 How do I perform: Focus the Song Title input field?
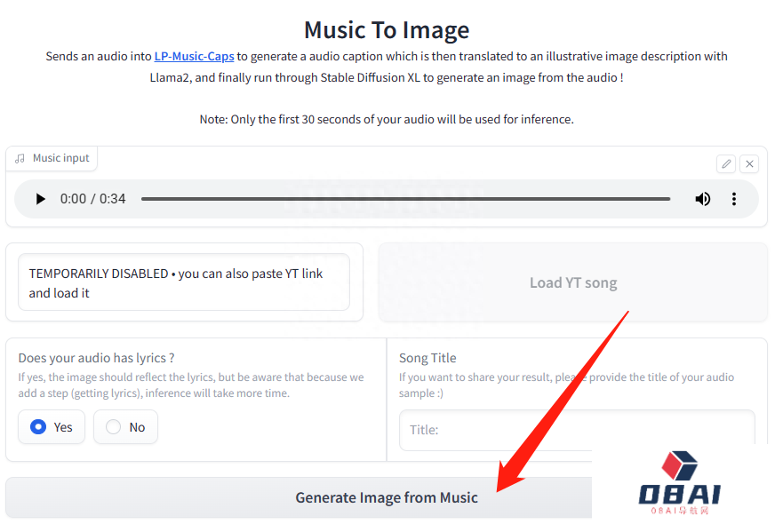(578, 430)
